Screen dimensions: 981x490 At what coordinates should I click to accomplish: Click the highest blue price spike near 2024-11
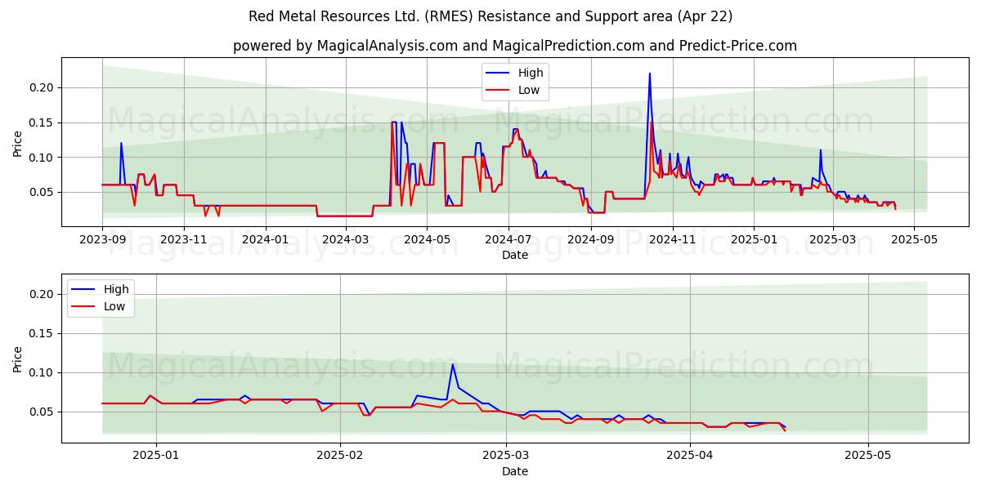click(x=650, y=74)
